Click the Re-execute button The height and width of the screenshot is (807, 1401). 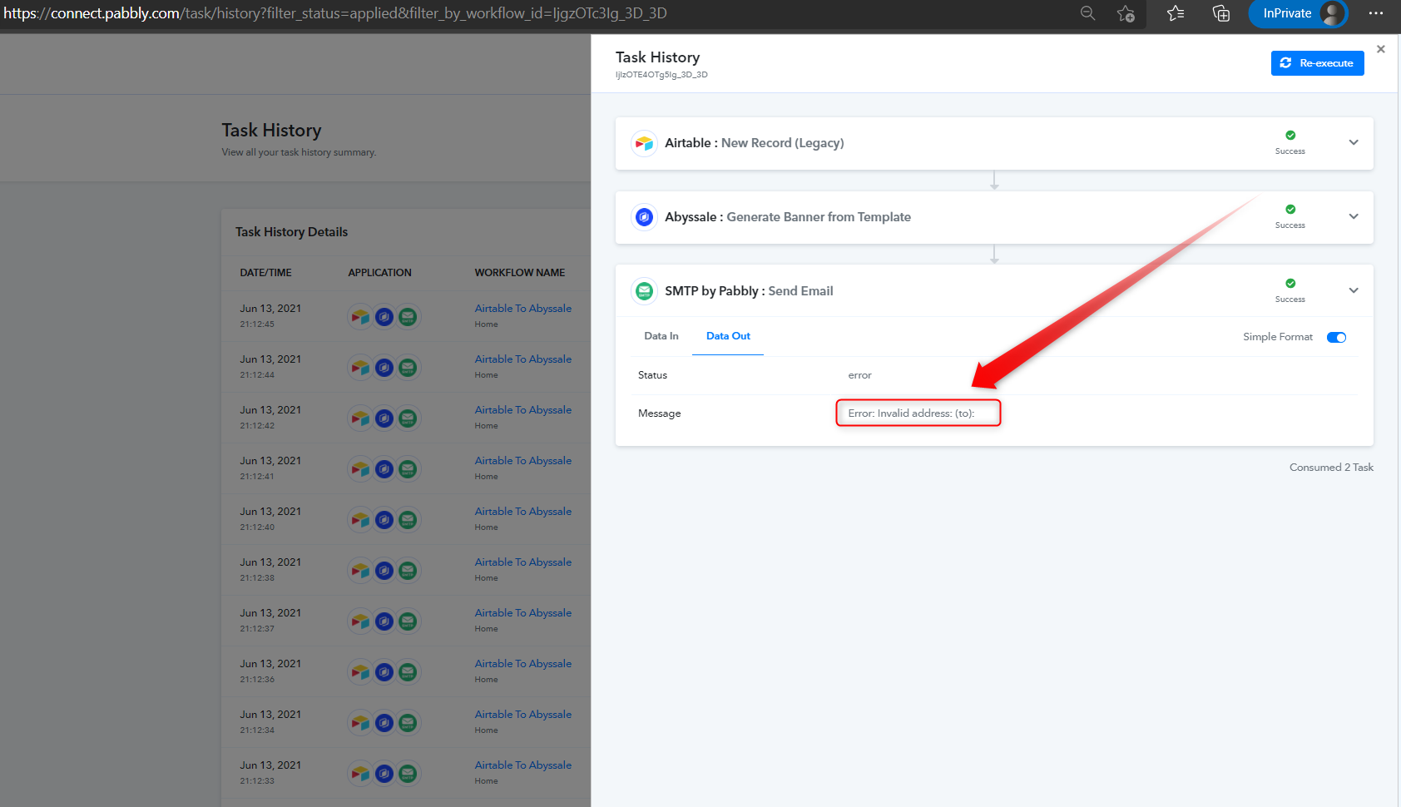[x=1317, y=63]
